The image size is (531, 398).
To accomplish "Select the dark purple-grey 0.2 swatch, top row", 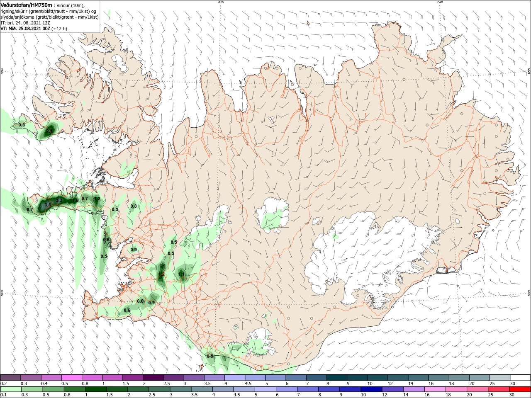I will click(11, 378).
